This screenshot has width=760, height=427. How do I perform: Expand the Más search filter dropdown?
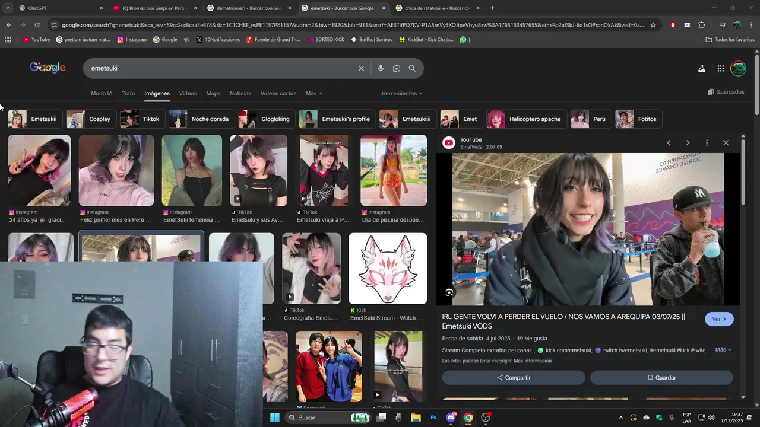(x=313, y=94)
